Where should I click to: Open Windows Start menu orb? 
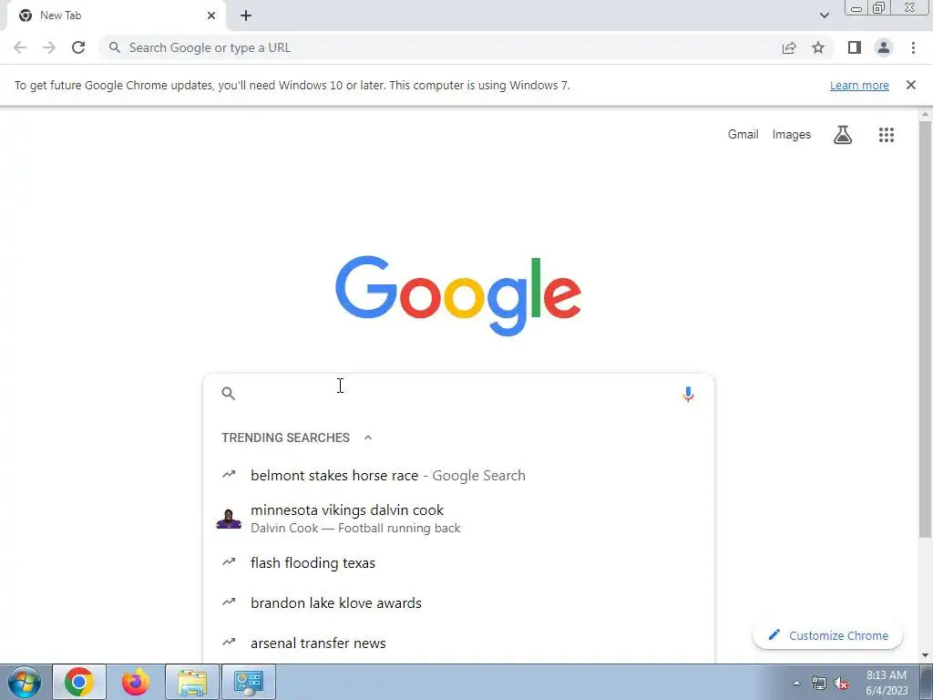pos(25,682)
